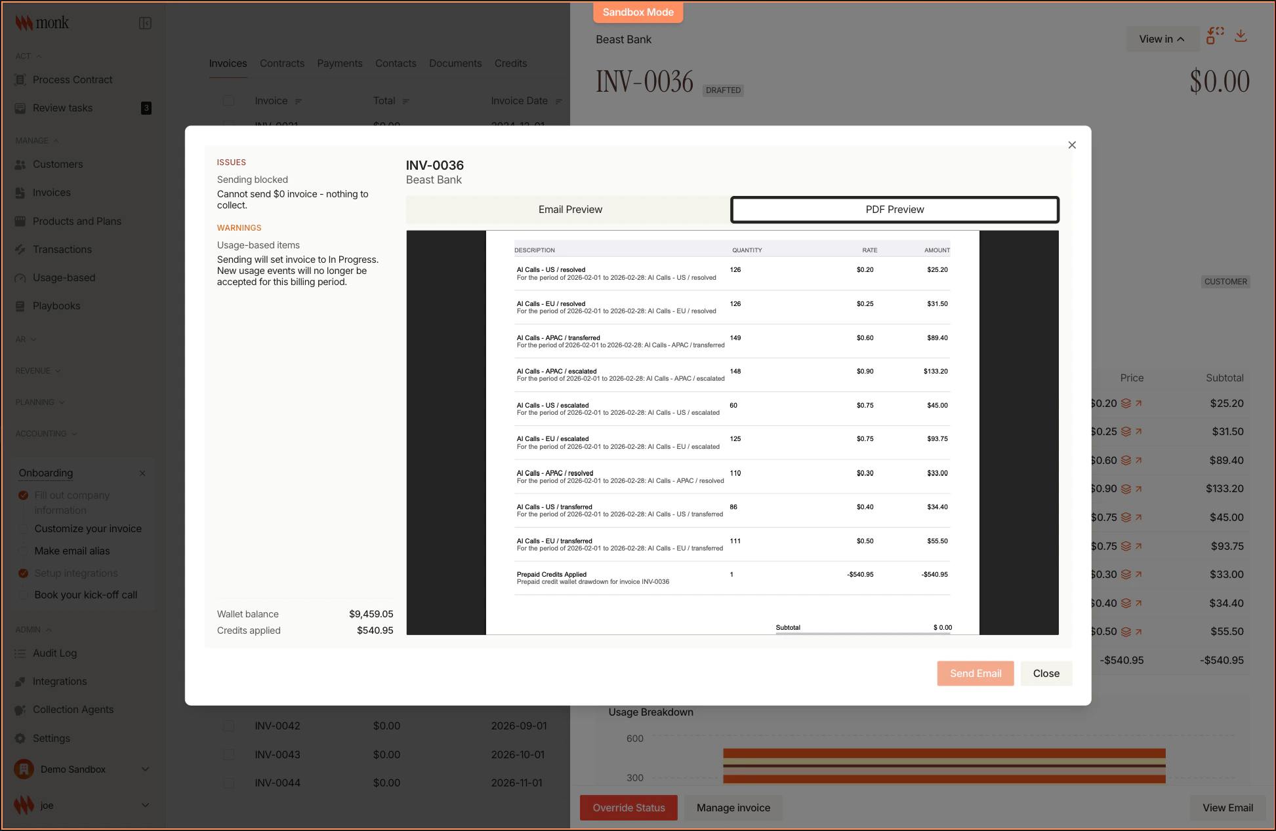Image resolution: width=1276 pixels, height=831 pixels.
Task: Go to Invoices in sidebar
Action: 43,193
